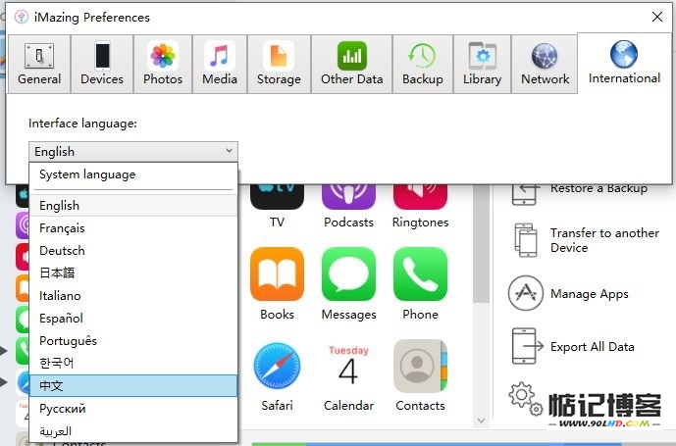This screenshot has height=446, width=676.
Task: Click the Manage Apps icon
Action: point(526,293)
